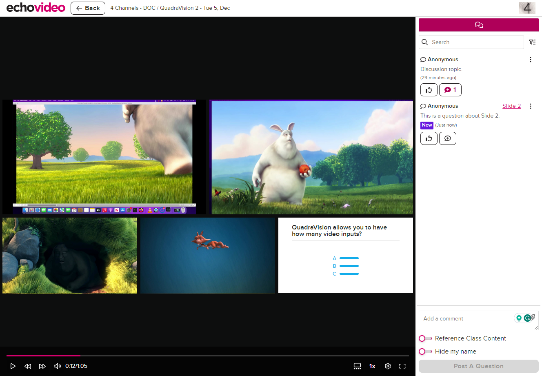Select the Discussions panel tab
The image size is (542, 376).
pyautogui.click(x=479, y=25)
